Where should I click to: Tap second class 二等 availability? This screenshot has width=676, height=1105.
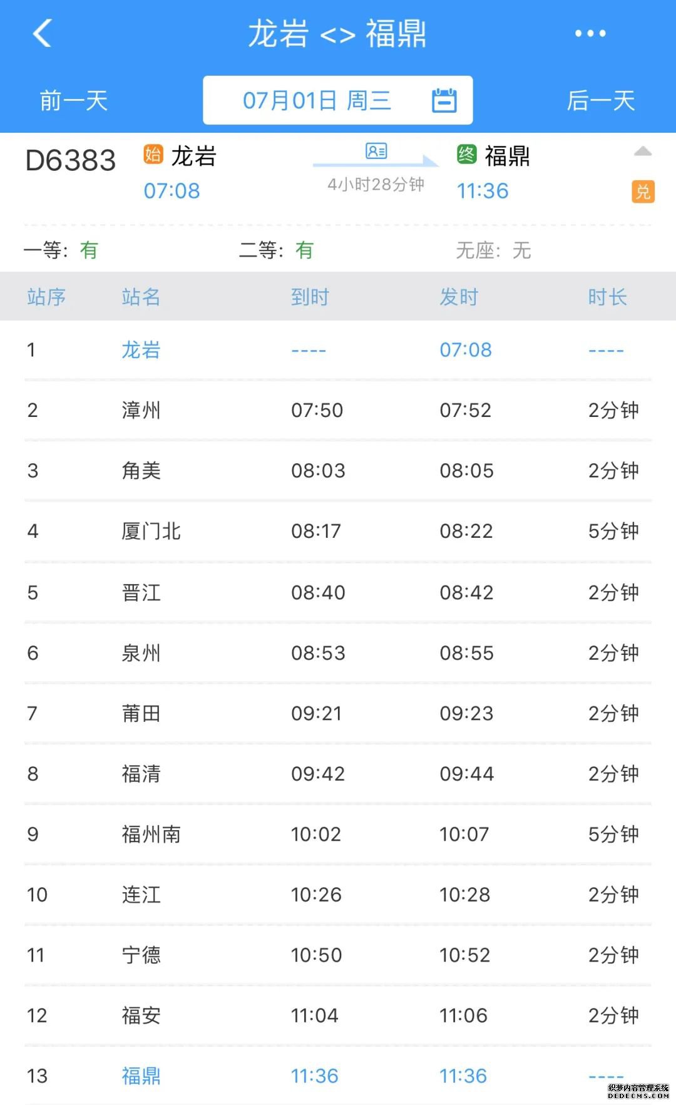click(276, 250)
